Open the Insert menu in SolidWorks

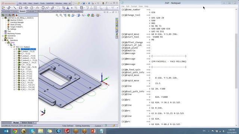point(36,3)
